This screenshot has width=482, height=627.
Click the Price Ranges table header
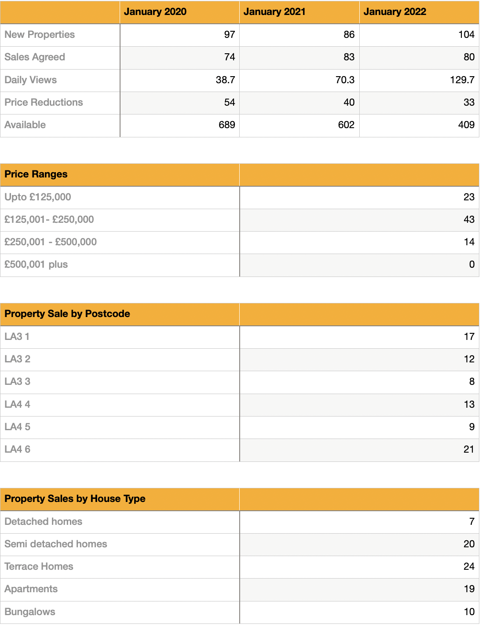coord(36,174)
